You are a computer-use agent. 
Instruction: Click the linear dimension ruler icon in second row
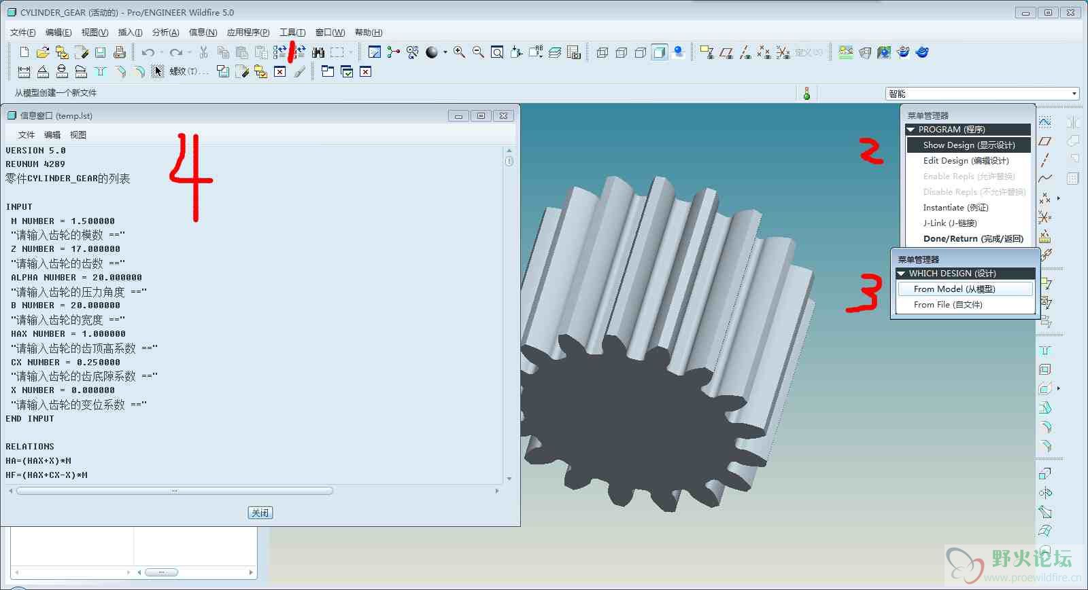24,71
